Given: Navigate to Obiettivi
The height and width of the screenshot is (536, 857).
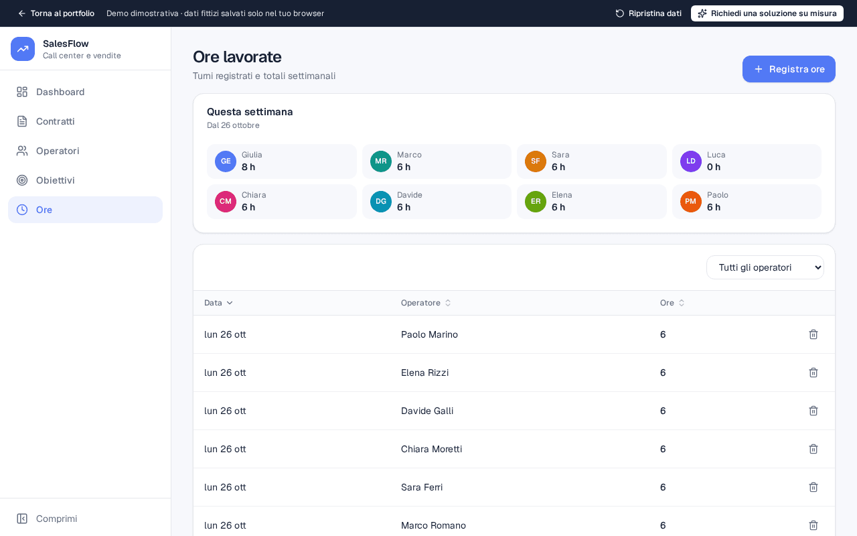Looking at the screenshot, I should point(85,180).
